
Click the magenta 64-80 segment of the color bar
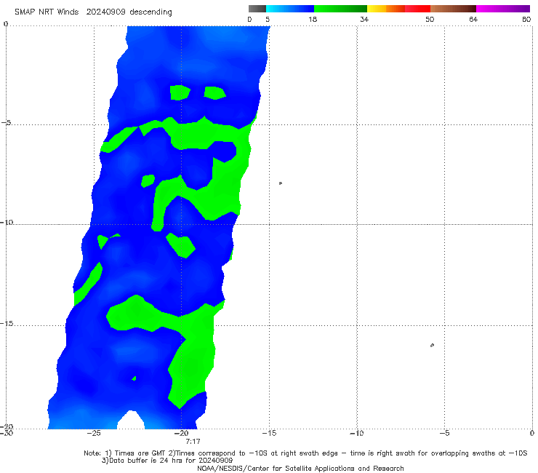pos(503,9)
